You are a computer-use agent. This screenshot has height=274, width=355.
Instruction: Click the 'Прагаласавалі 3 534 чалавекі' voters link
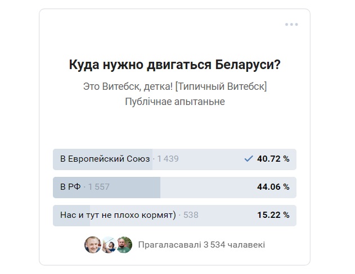coord(201,245)
